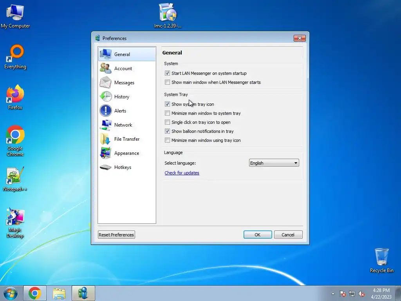Switch to the History tab label
This screenshot has height=301, width=401.
point(122,97)
